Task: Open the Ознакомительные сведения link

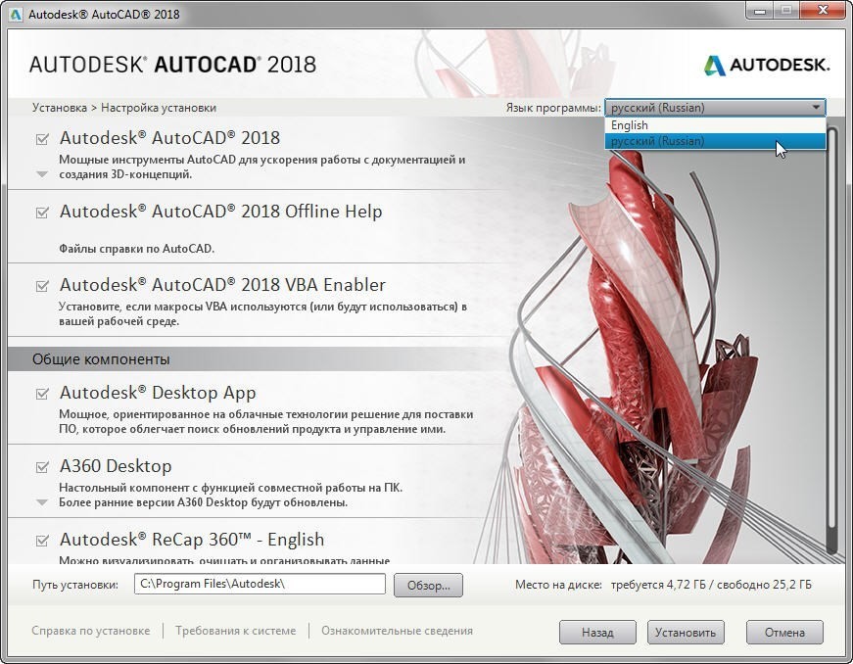Action: point(398,631)
